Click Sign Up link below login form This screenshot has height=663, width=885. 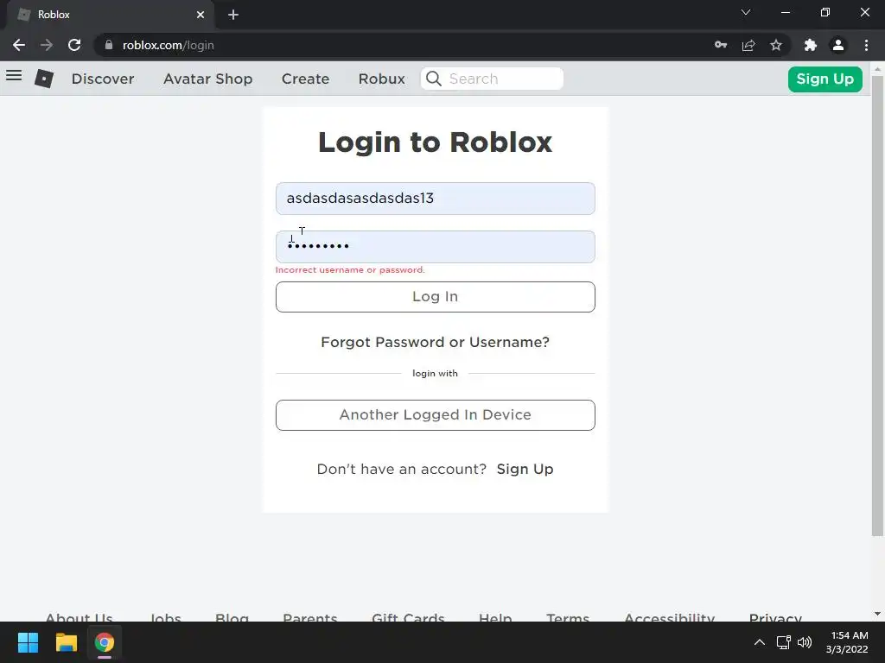tap(525, 469)
